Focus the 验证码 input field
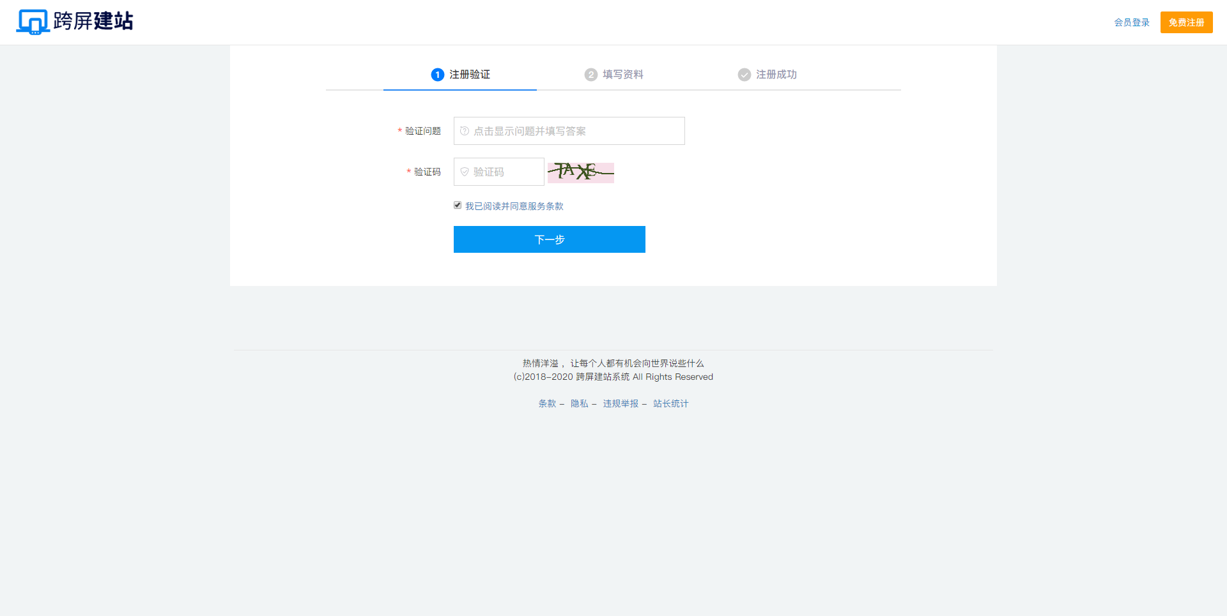The width and height of the screenshot is (1227, 616). [499, 172]
